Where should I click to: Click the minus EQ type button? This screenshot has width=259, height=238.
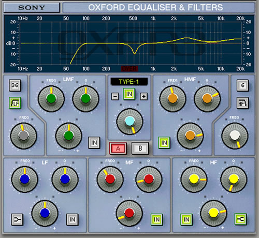(x=115, y=96)
